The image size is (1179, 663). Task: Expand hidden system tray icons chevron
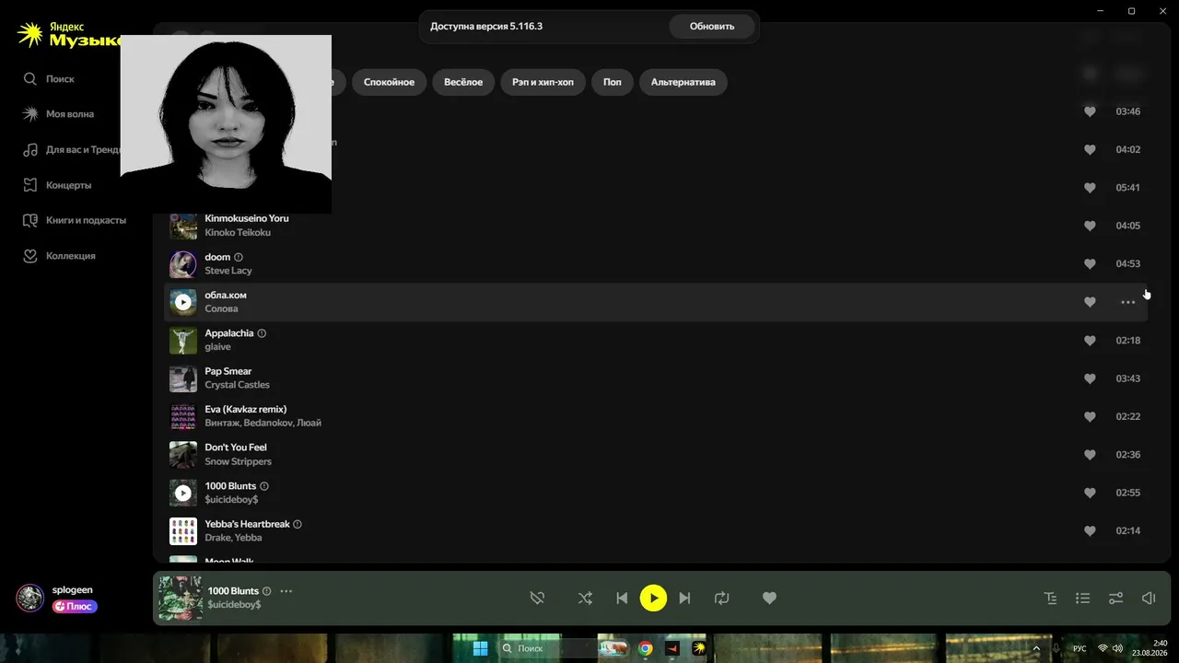click(1036, 648)
